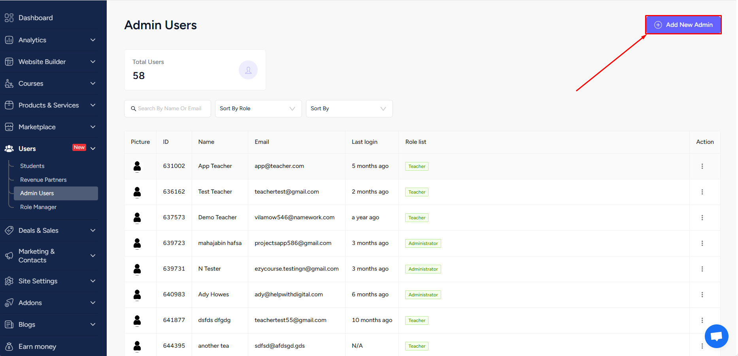
Task: Click the Role list column header
Action: pyautogui.click(x=415, y=142)
